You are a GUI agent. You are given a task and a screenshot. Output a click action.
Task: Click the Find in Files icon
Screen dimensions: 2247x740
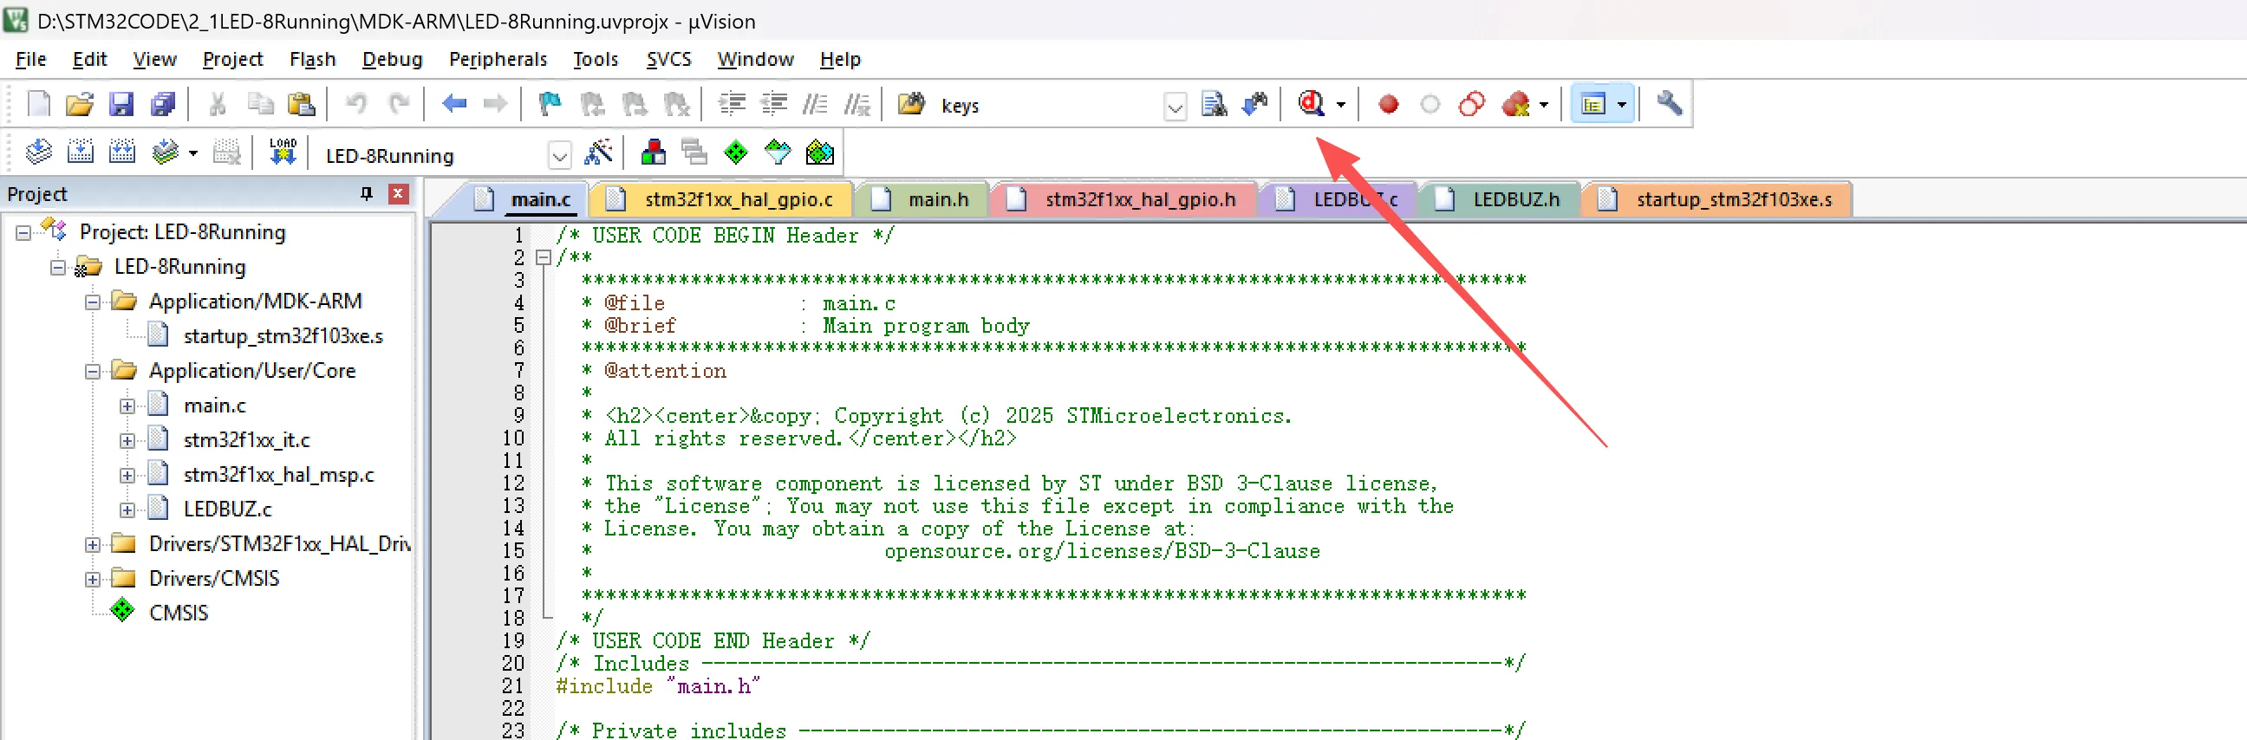1214,106
